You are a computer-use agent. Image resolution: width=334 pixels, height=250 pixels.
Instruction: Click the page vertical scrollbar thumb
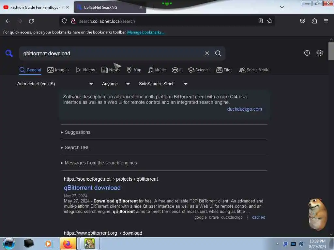331,51
